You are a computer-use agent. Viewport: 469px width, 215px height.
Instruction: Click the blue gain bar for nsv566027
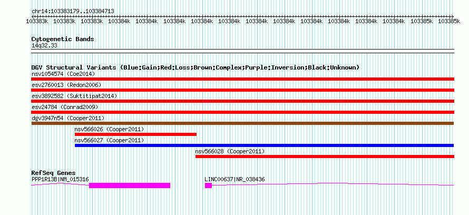[264, 145]
